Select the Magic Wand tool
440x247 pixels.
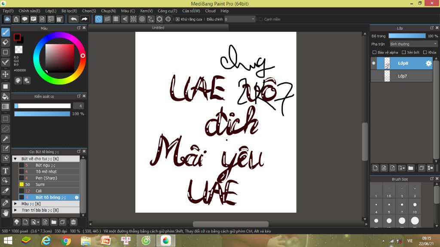5,139
